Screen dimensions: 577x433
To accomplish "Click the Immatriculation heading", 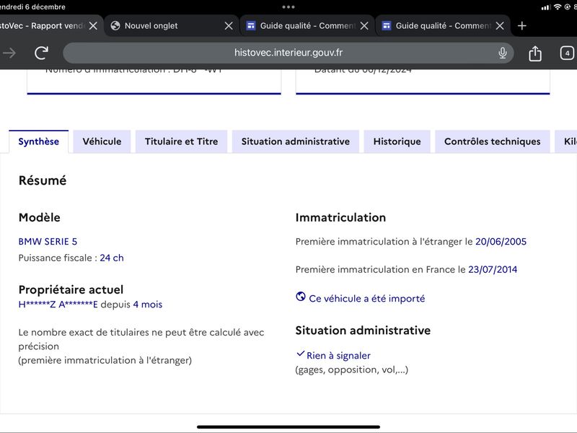I will [340, 218].
